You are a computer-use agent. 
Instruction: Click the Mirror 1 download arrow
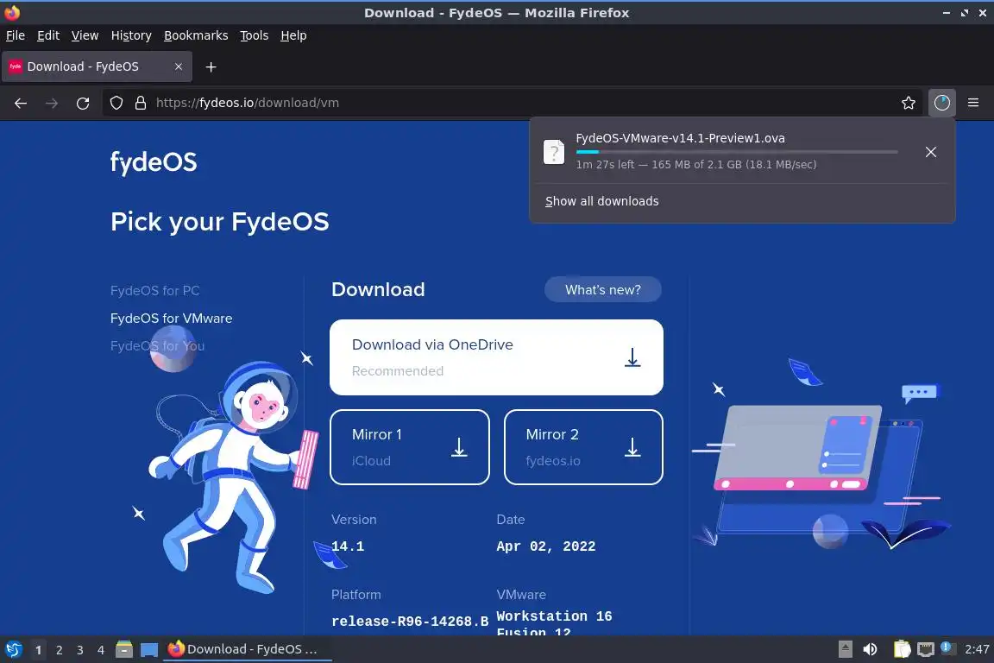459,447
